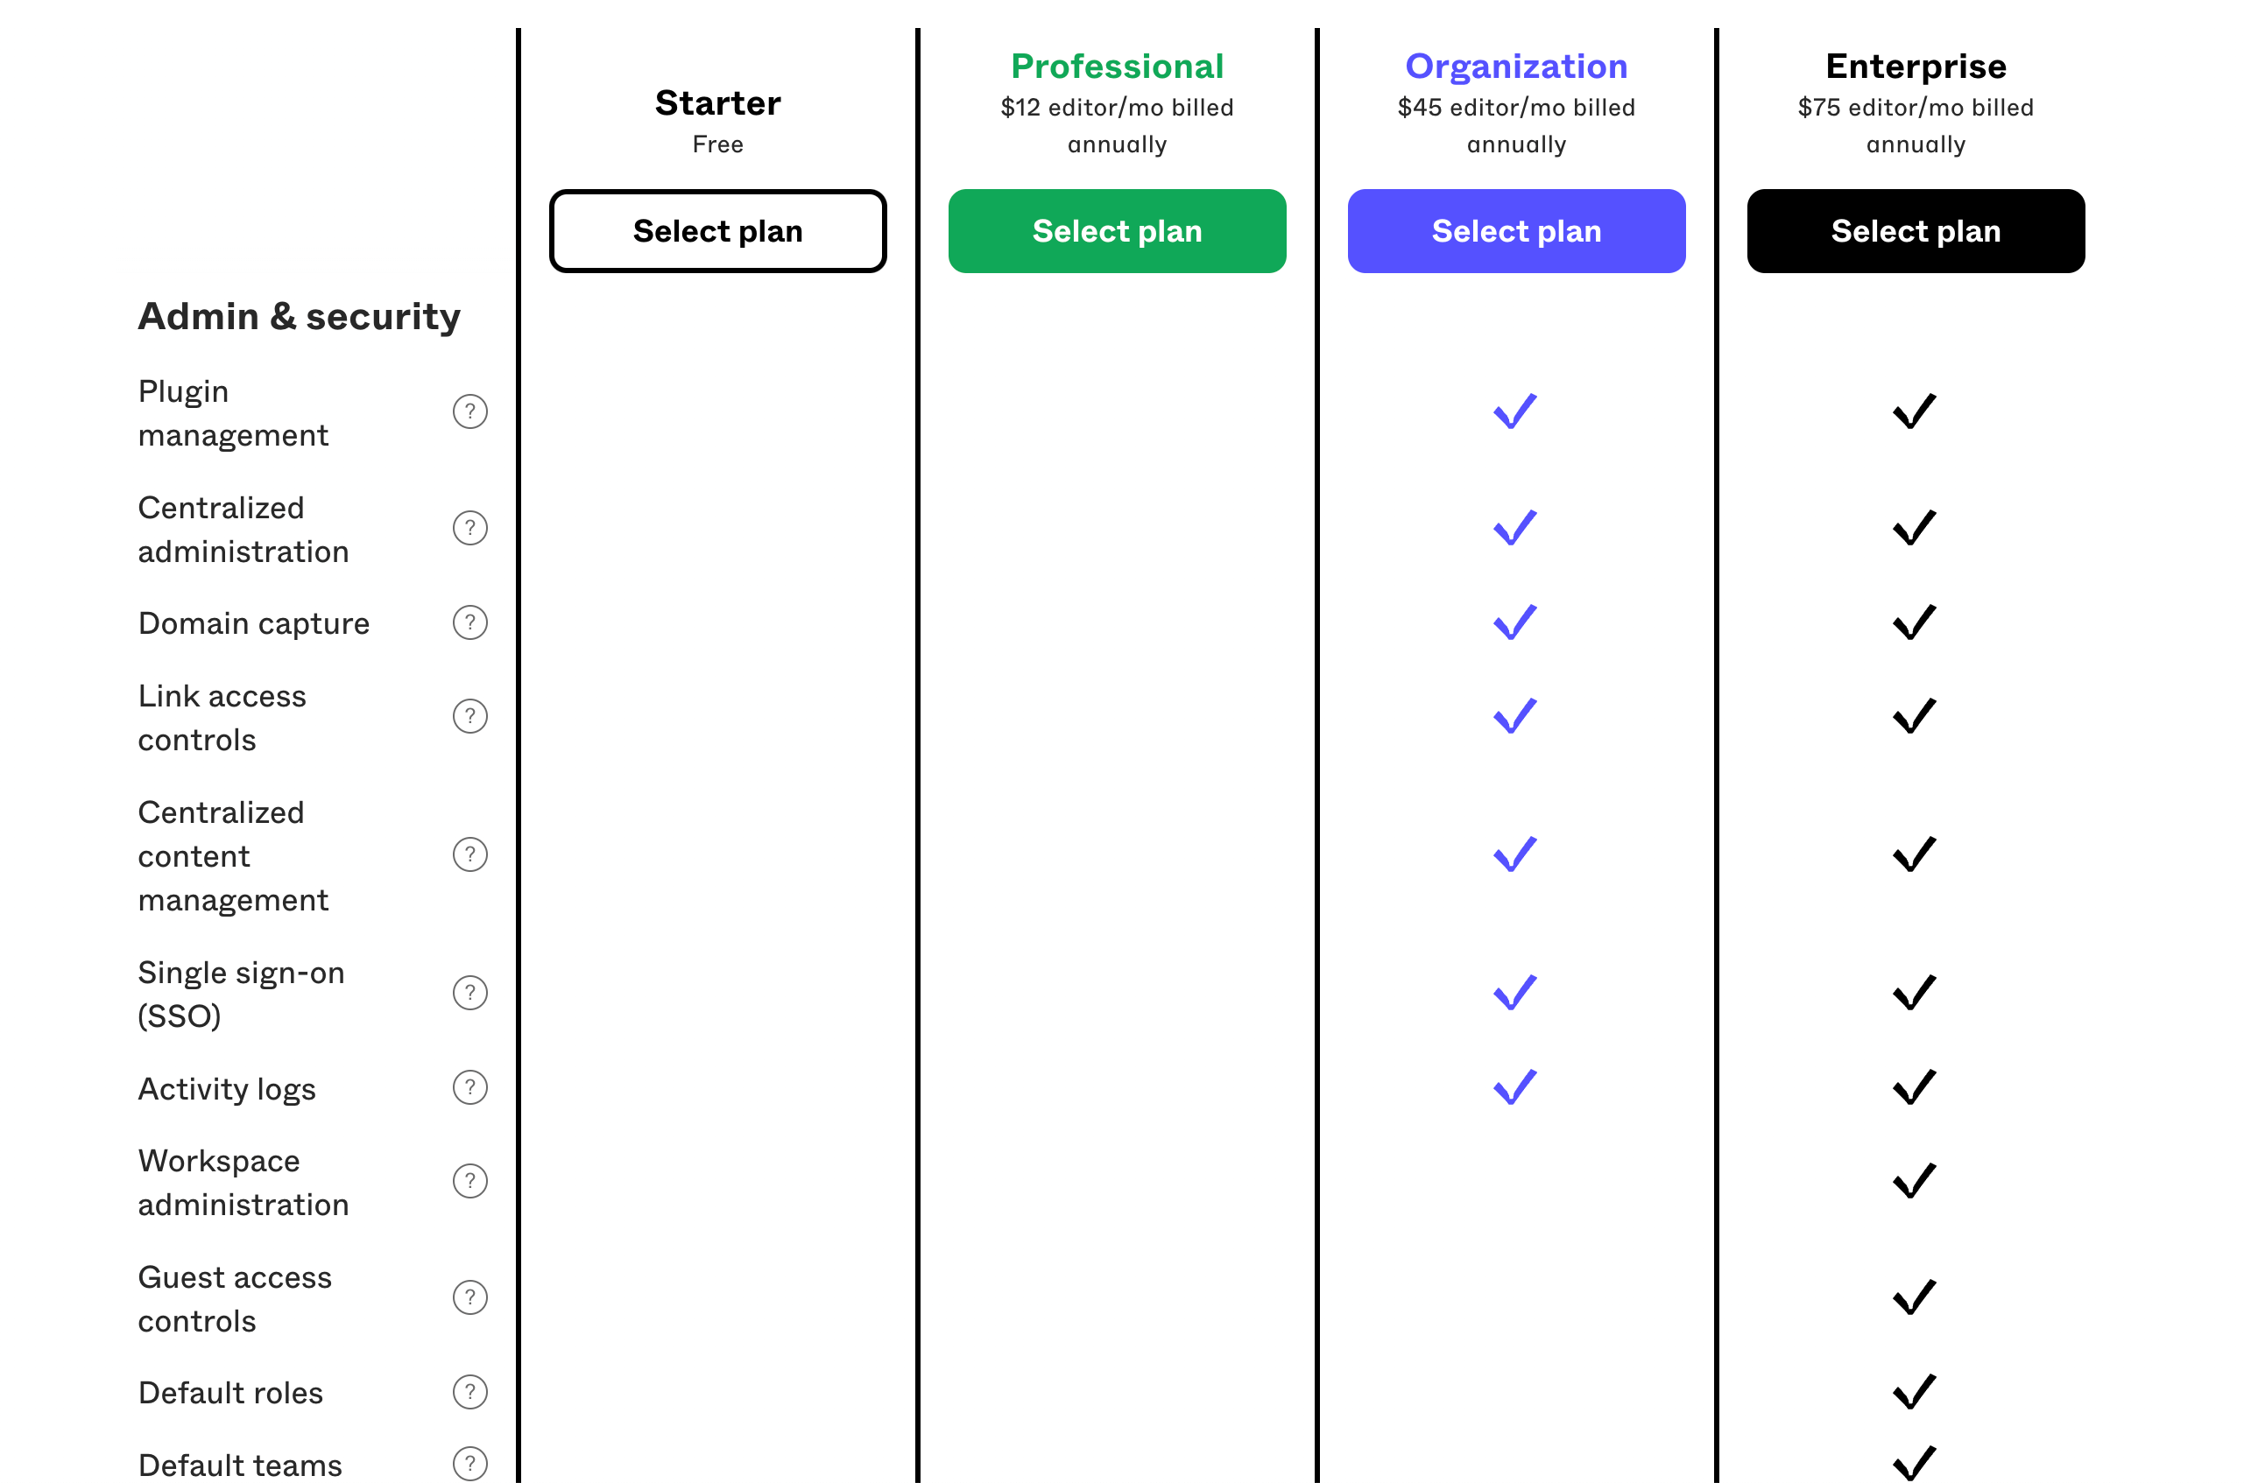Click the help icon next to Guest access controls
Image resolution: width=2244 pixels, height=1483 pixels.
point(467,1297)
